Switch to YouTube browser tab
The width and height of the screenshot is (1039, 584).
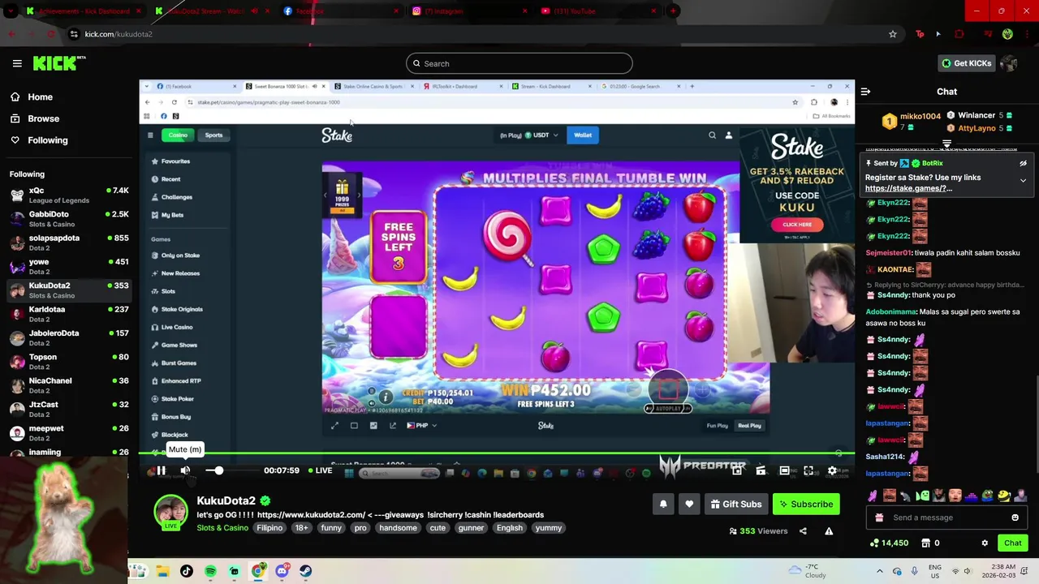pos(597,11)
